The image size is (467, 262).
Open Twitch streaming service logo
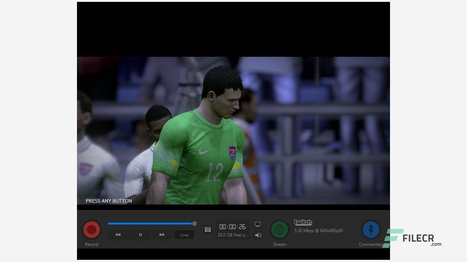pyautogui.click(x=303, y=222)
